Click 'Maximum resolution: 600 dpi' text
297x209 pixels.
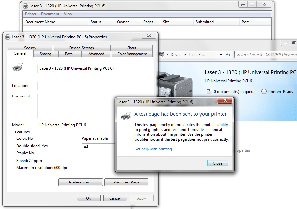pos(42,168)
